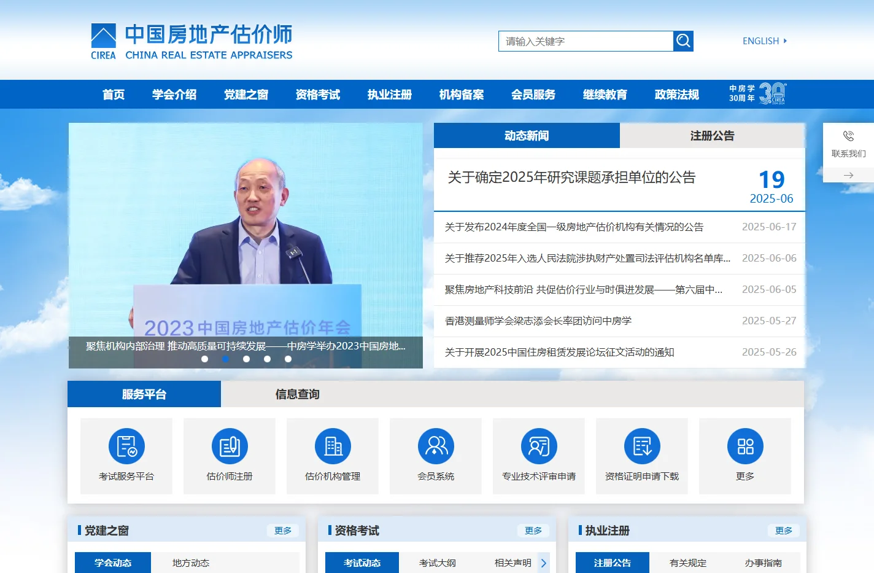Open 继续教育 menu item

point(605,95)
